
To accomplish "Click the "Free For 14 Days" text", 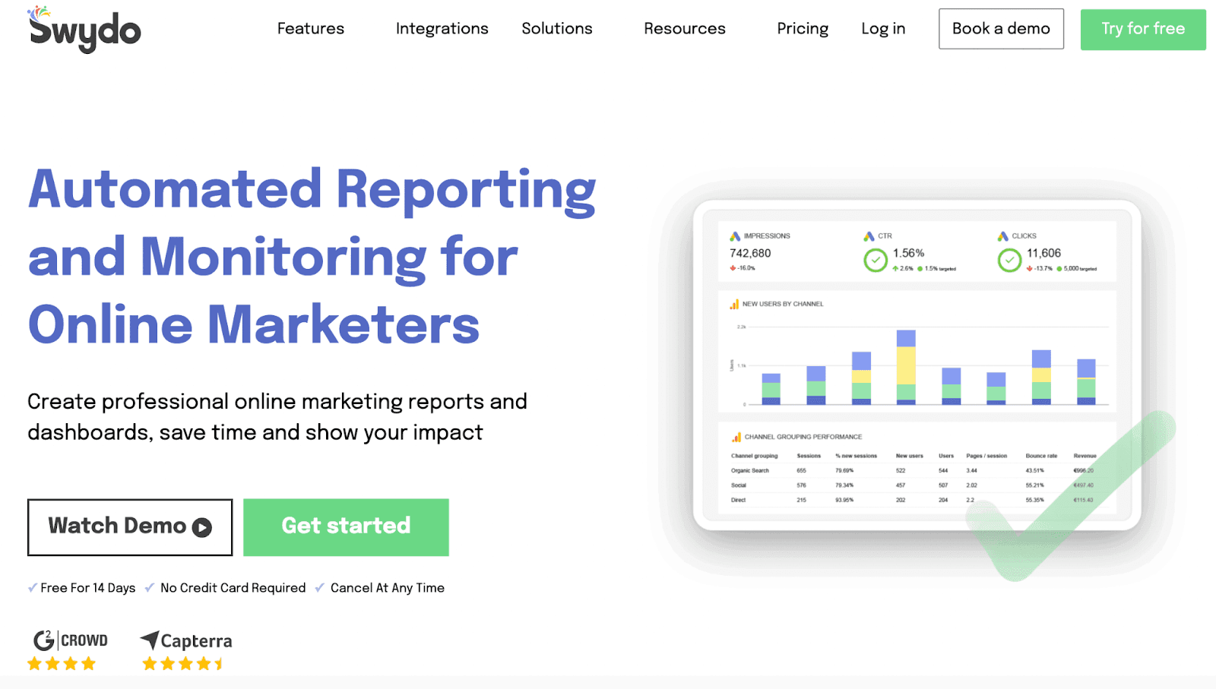I will coord(88,588).
